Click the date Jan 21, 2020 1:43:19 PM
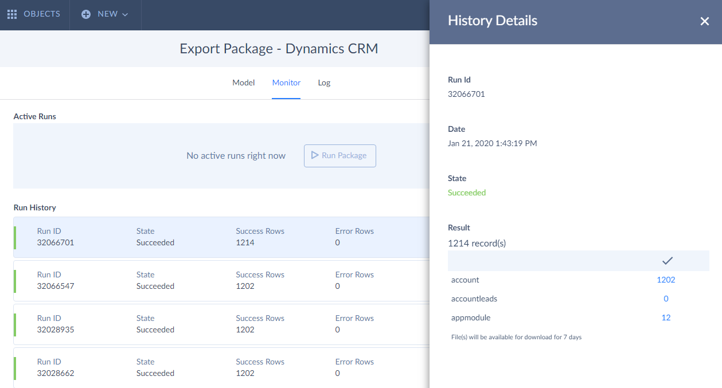 point(492,143)
